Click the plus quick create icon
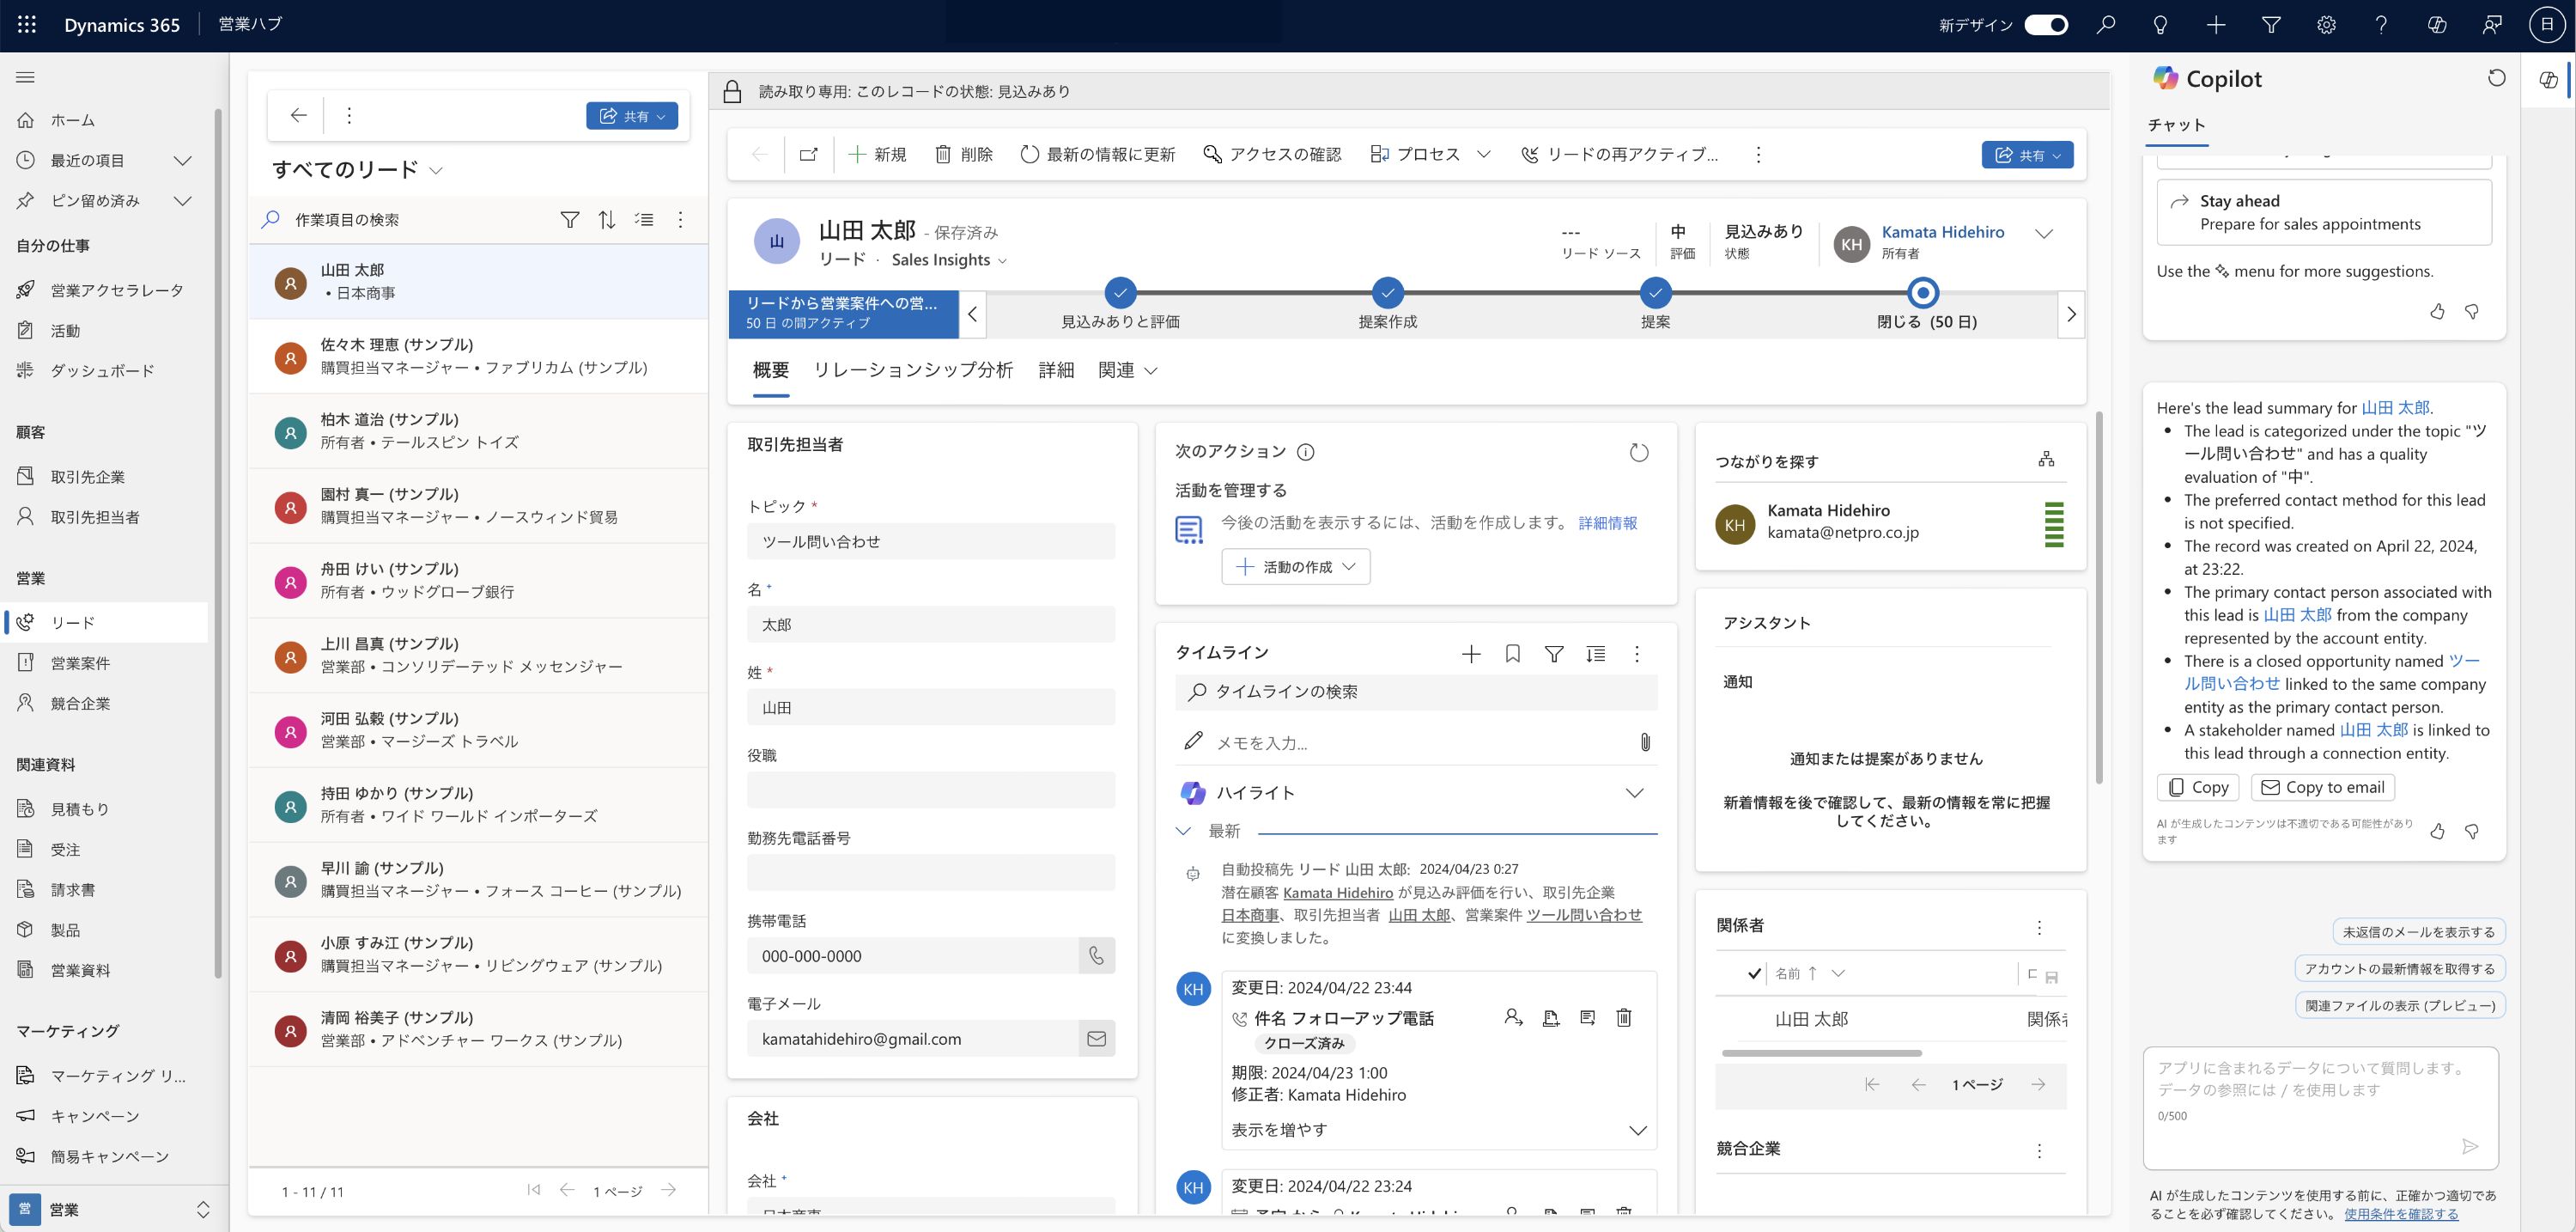This screenshot has width=2576, height=1232. coord(2216,25)
